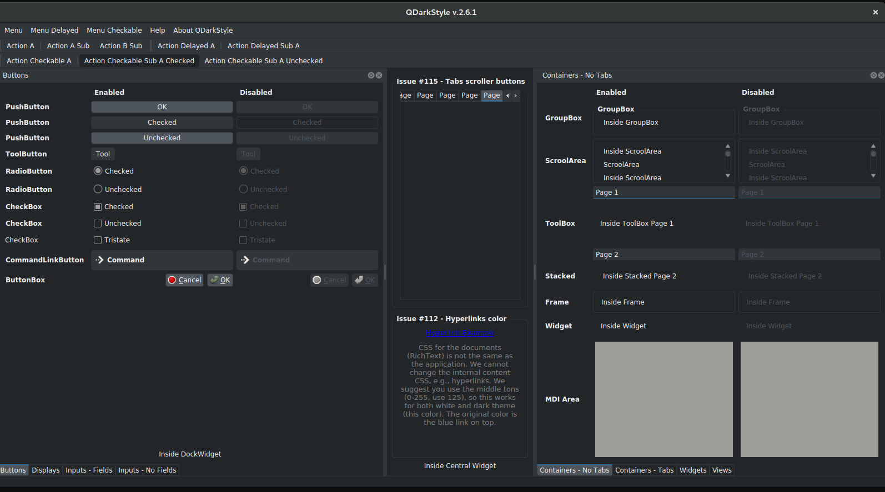The width and height of the screenshot is (885, 492).
Task: Click down arrow of enabled ScroolArea scrollbar
Action: tap(728, 176)
